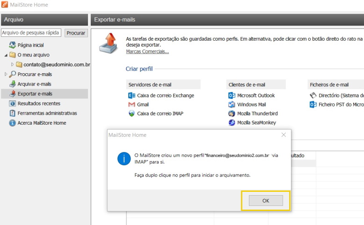364x225 pixels.
Task: Open Resultados recentes section
Action: pyautogui.click(x=39, y=104)
